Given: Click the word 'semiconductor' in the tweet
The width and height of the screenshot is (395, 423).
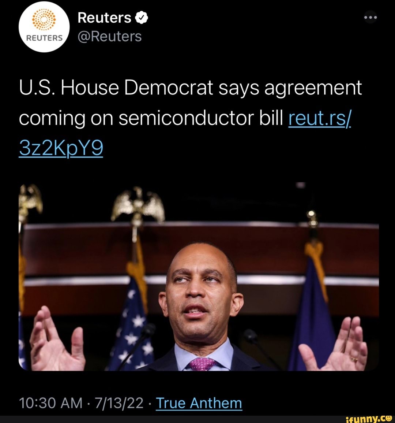Looking at the screenshot, I should click(187, 118).
